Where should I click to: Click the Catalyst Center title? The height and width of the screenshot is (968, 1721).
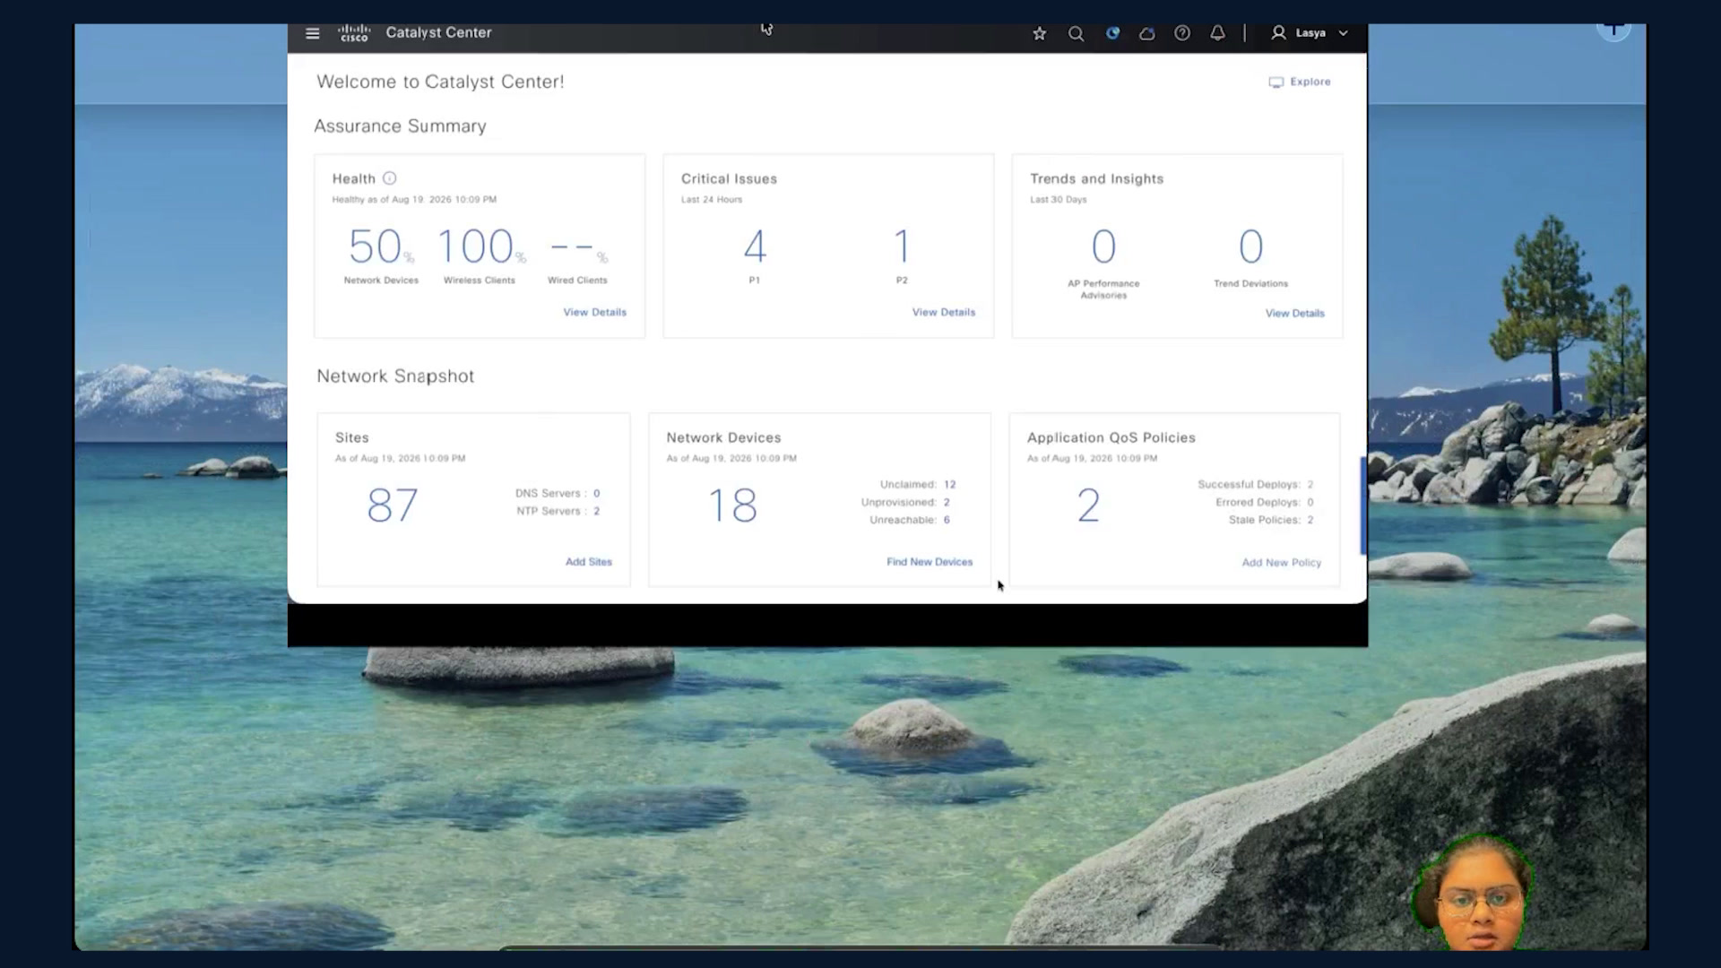pyautogui.click(x=438, y=32)
